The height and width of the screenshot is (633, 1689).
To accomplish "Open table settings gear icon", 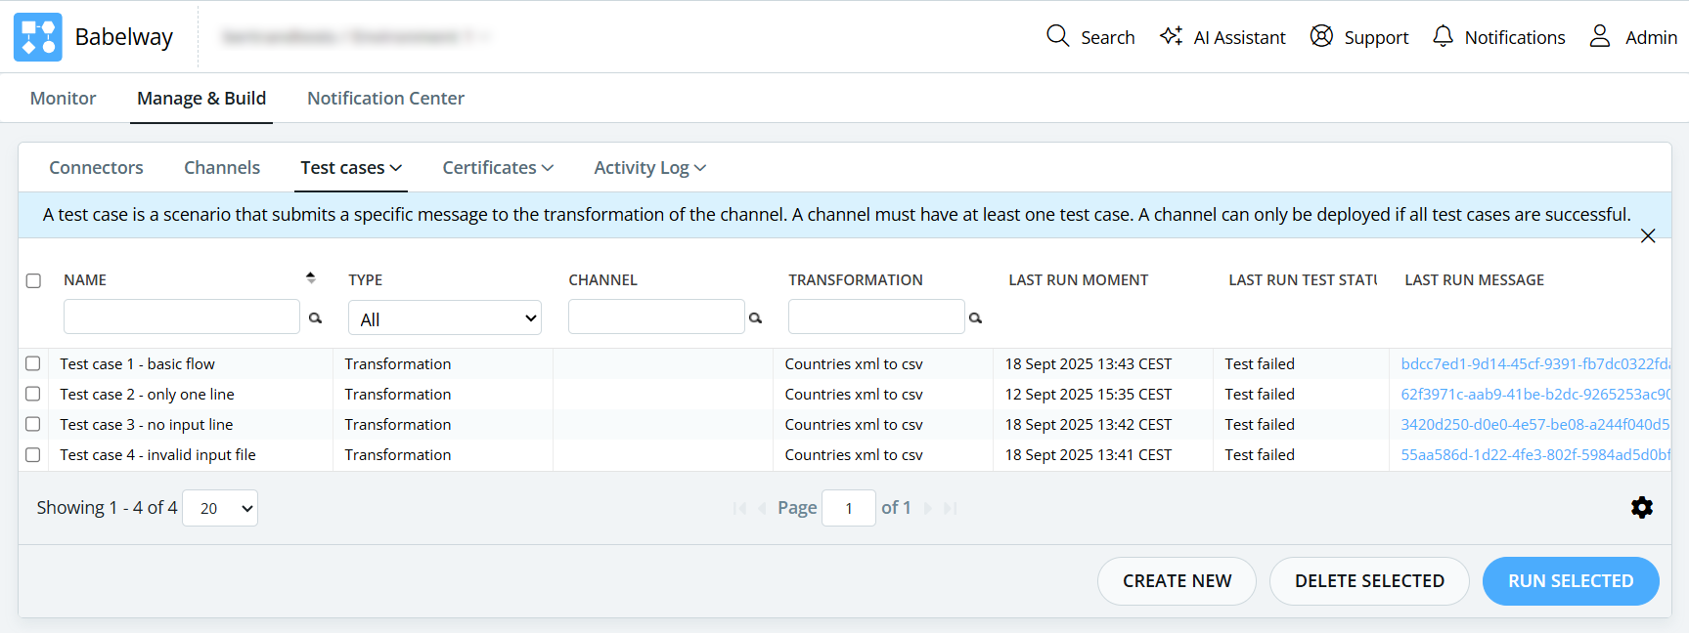I will [1642, 508].
